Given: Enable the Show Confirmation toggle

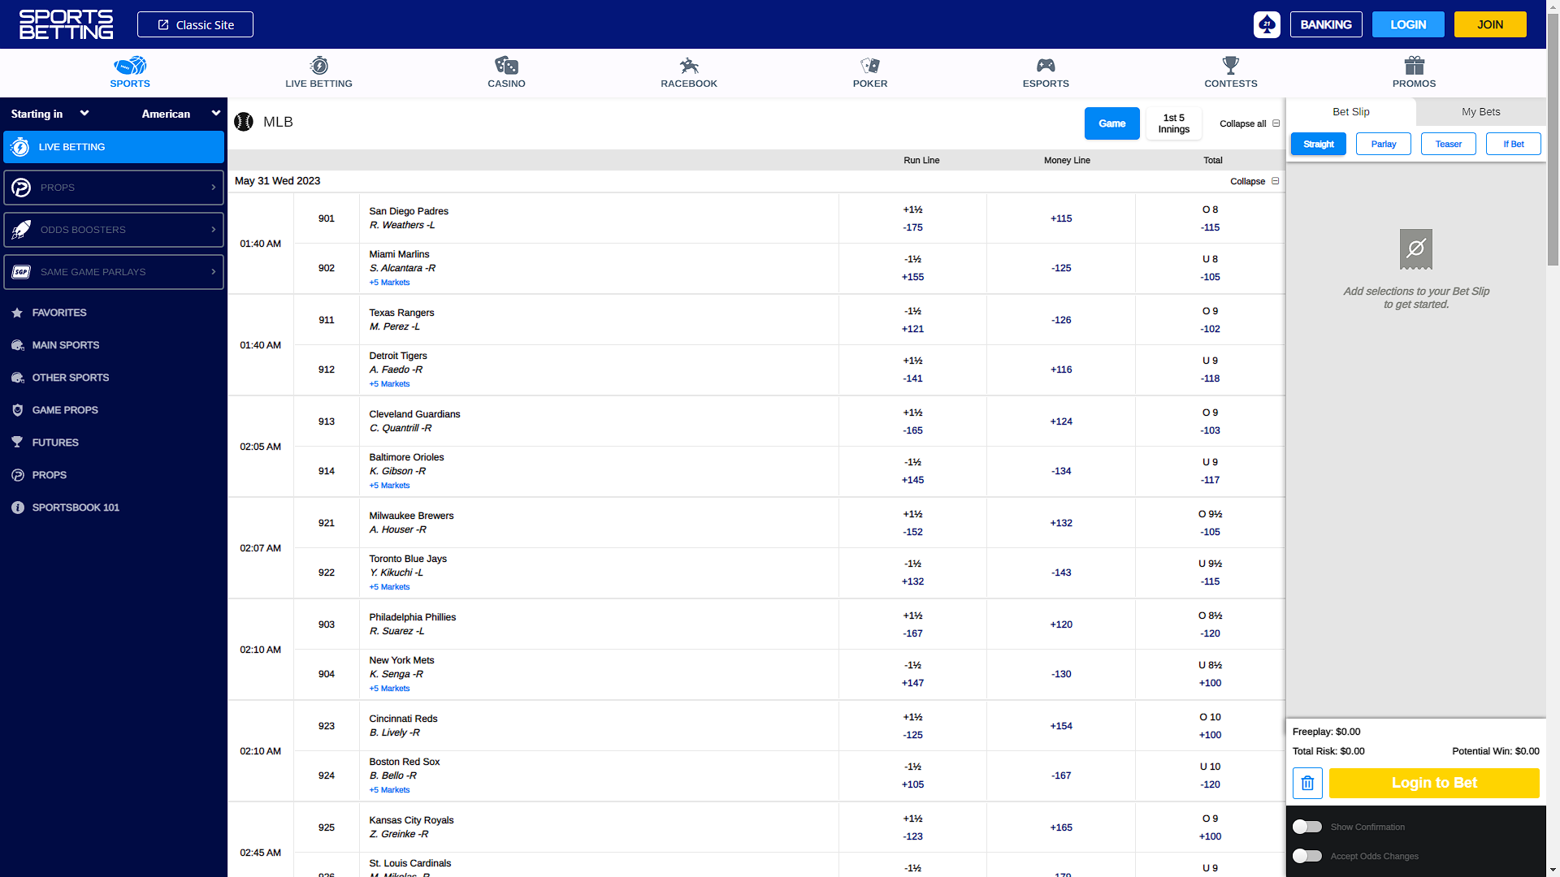Looking at the screenshot, I should pos(1307,827).
